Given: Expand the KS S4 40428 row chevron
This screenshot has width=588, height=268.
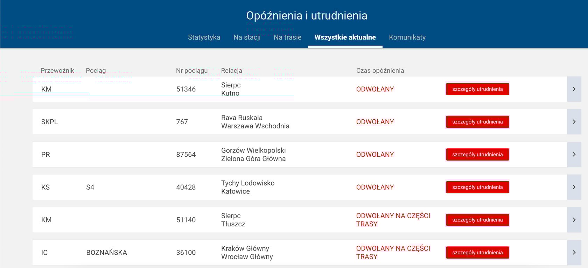Looking at the screenshot, I should coord(574,187).
